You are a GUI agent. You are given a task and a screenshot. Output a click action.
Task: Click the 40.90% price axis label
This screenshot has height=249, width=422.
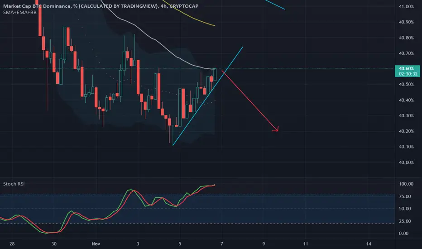tap(406, 22)
